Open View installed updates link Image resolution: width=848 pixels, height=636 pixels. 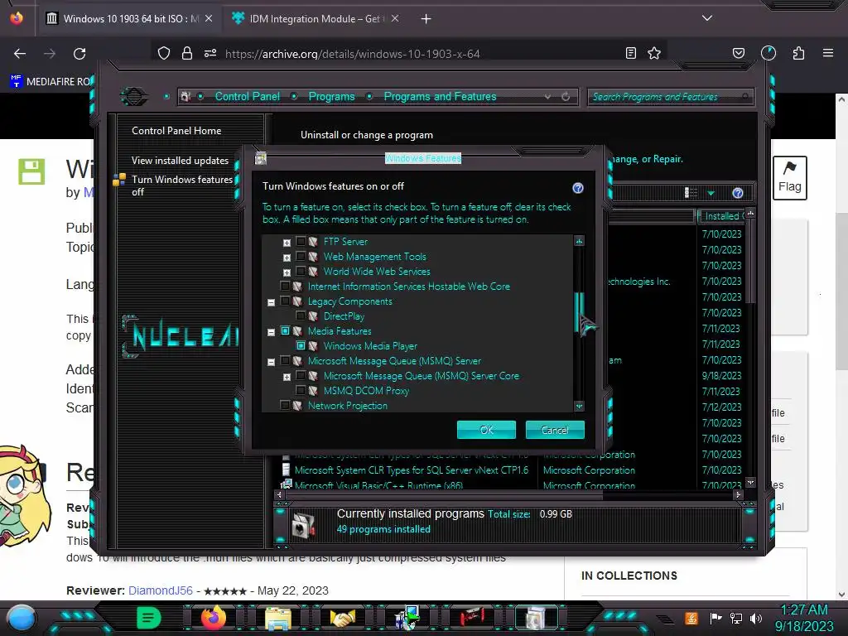(180, 160)
